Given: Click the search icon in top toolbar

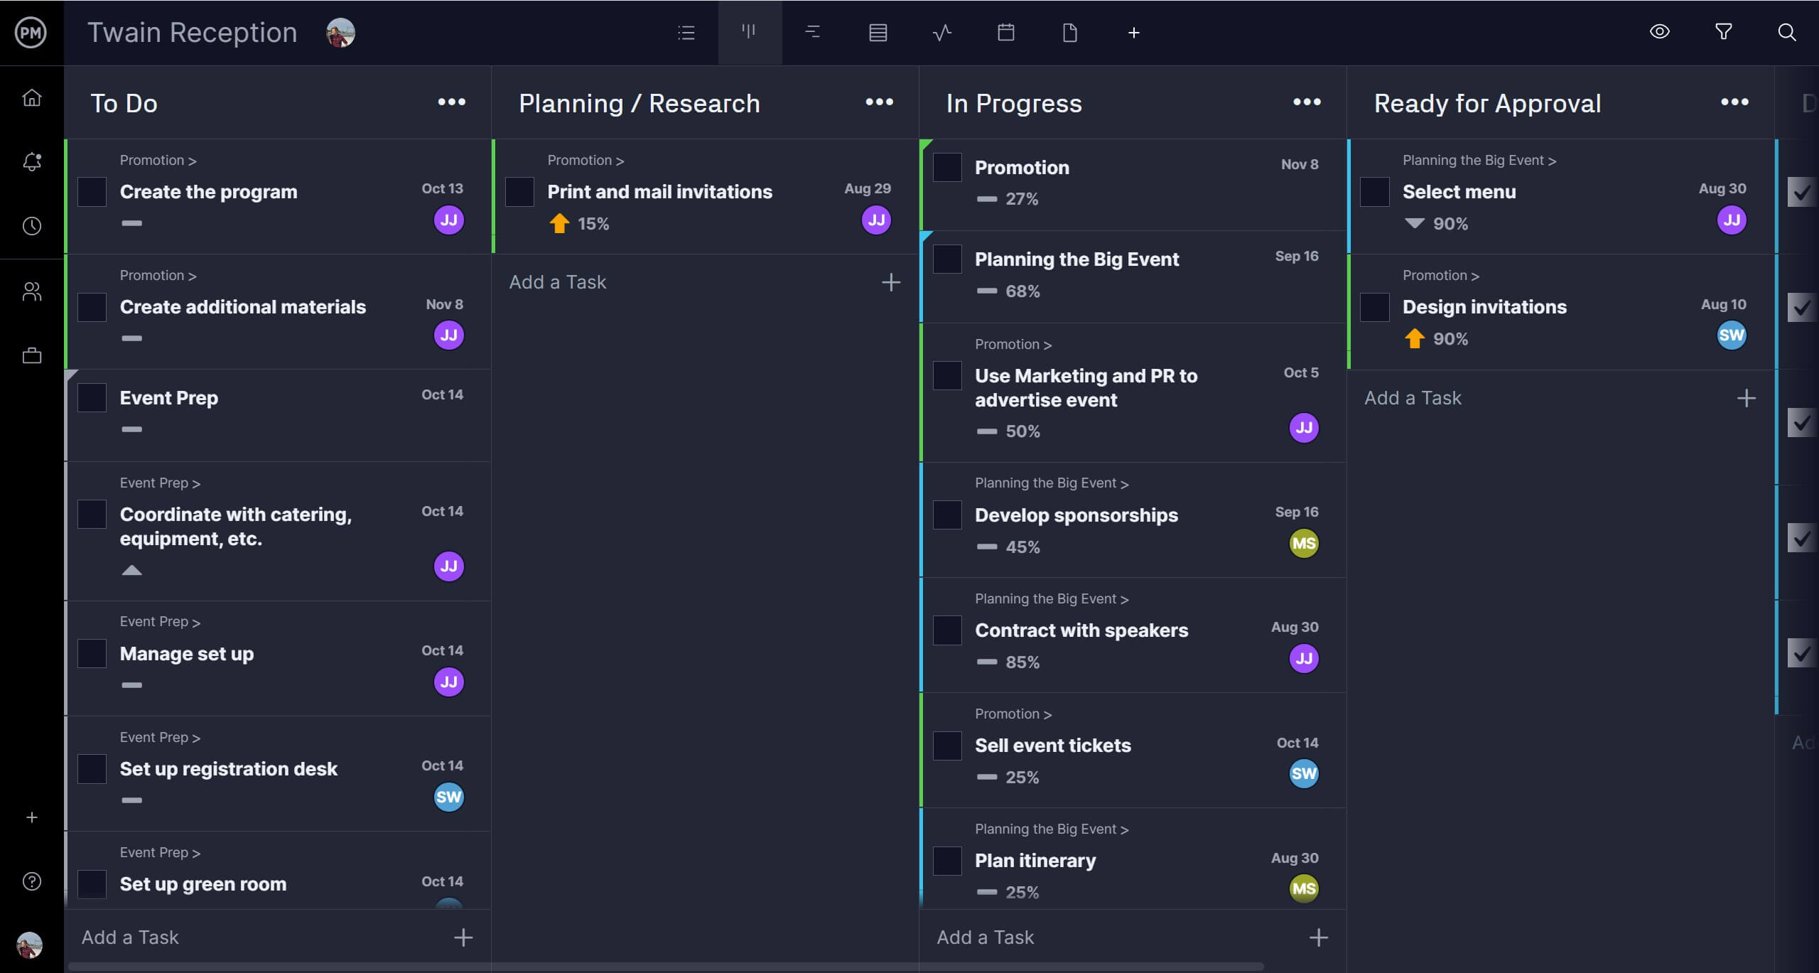Looking at the screenshot, I should pos(1786,33).
